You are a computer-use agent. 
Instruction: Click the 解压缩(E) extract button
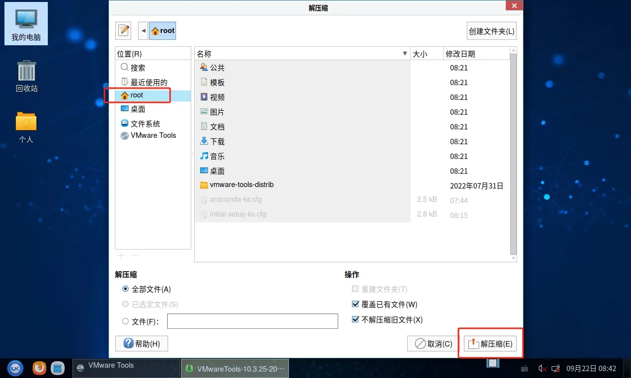coord(490,344)
